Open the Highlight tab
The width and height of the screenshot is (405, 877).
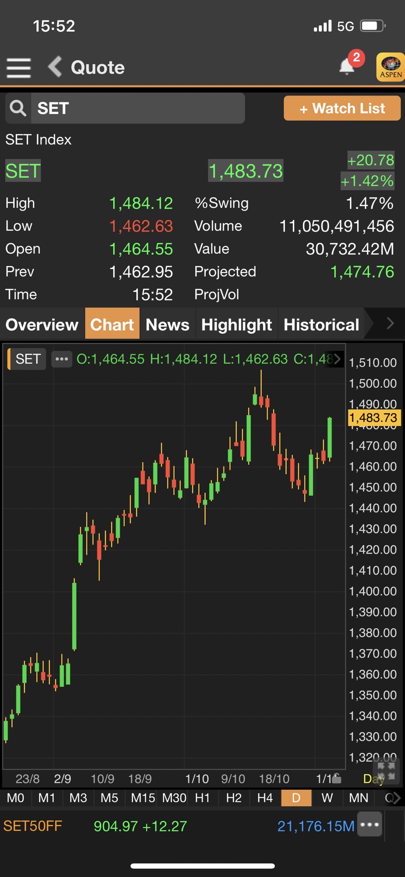click(x=236, y=324)
